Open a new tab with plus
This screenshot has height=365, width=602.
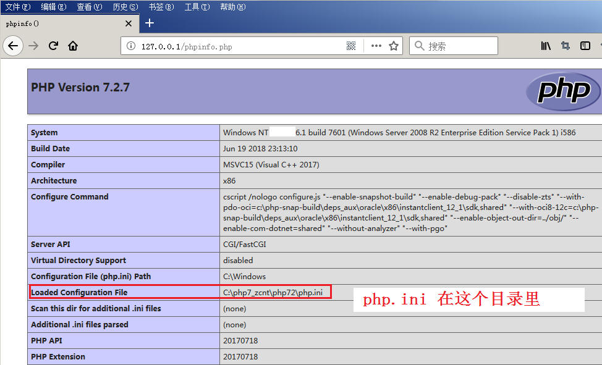click(x=150, y=23)
